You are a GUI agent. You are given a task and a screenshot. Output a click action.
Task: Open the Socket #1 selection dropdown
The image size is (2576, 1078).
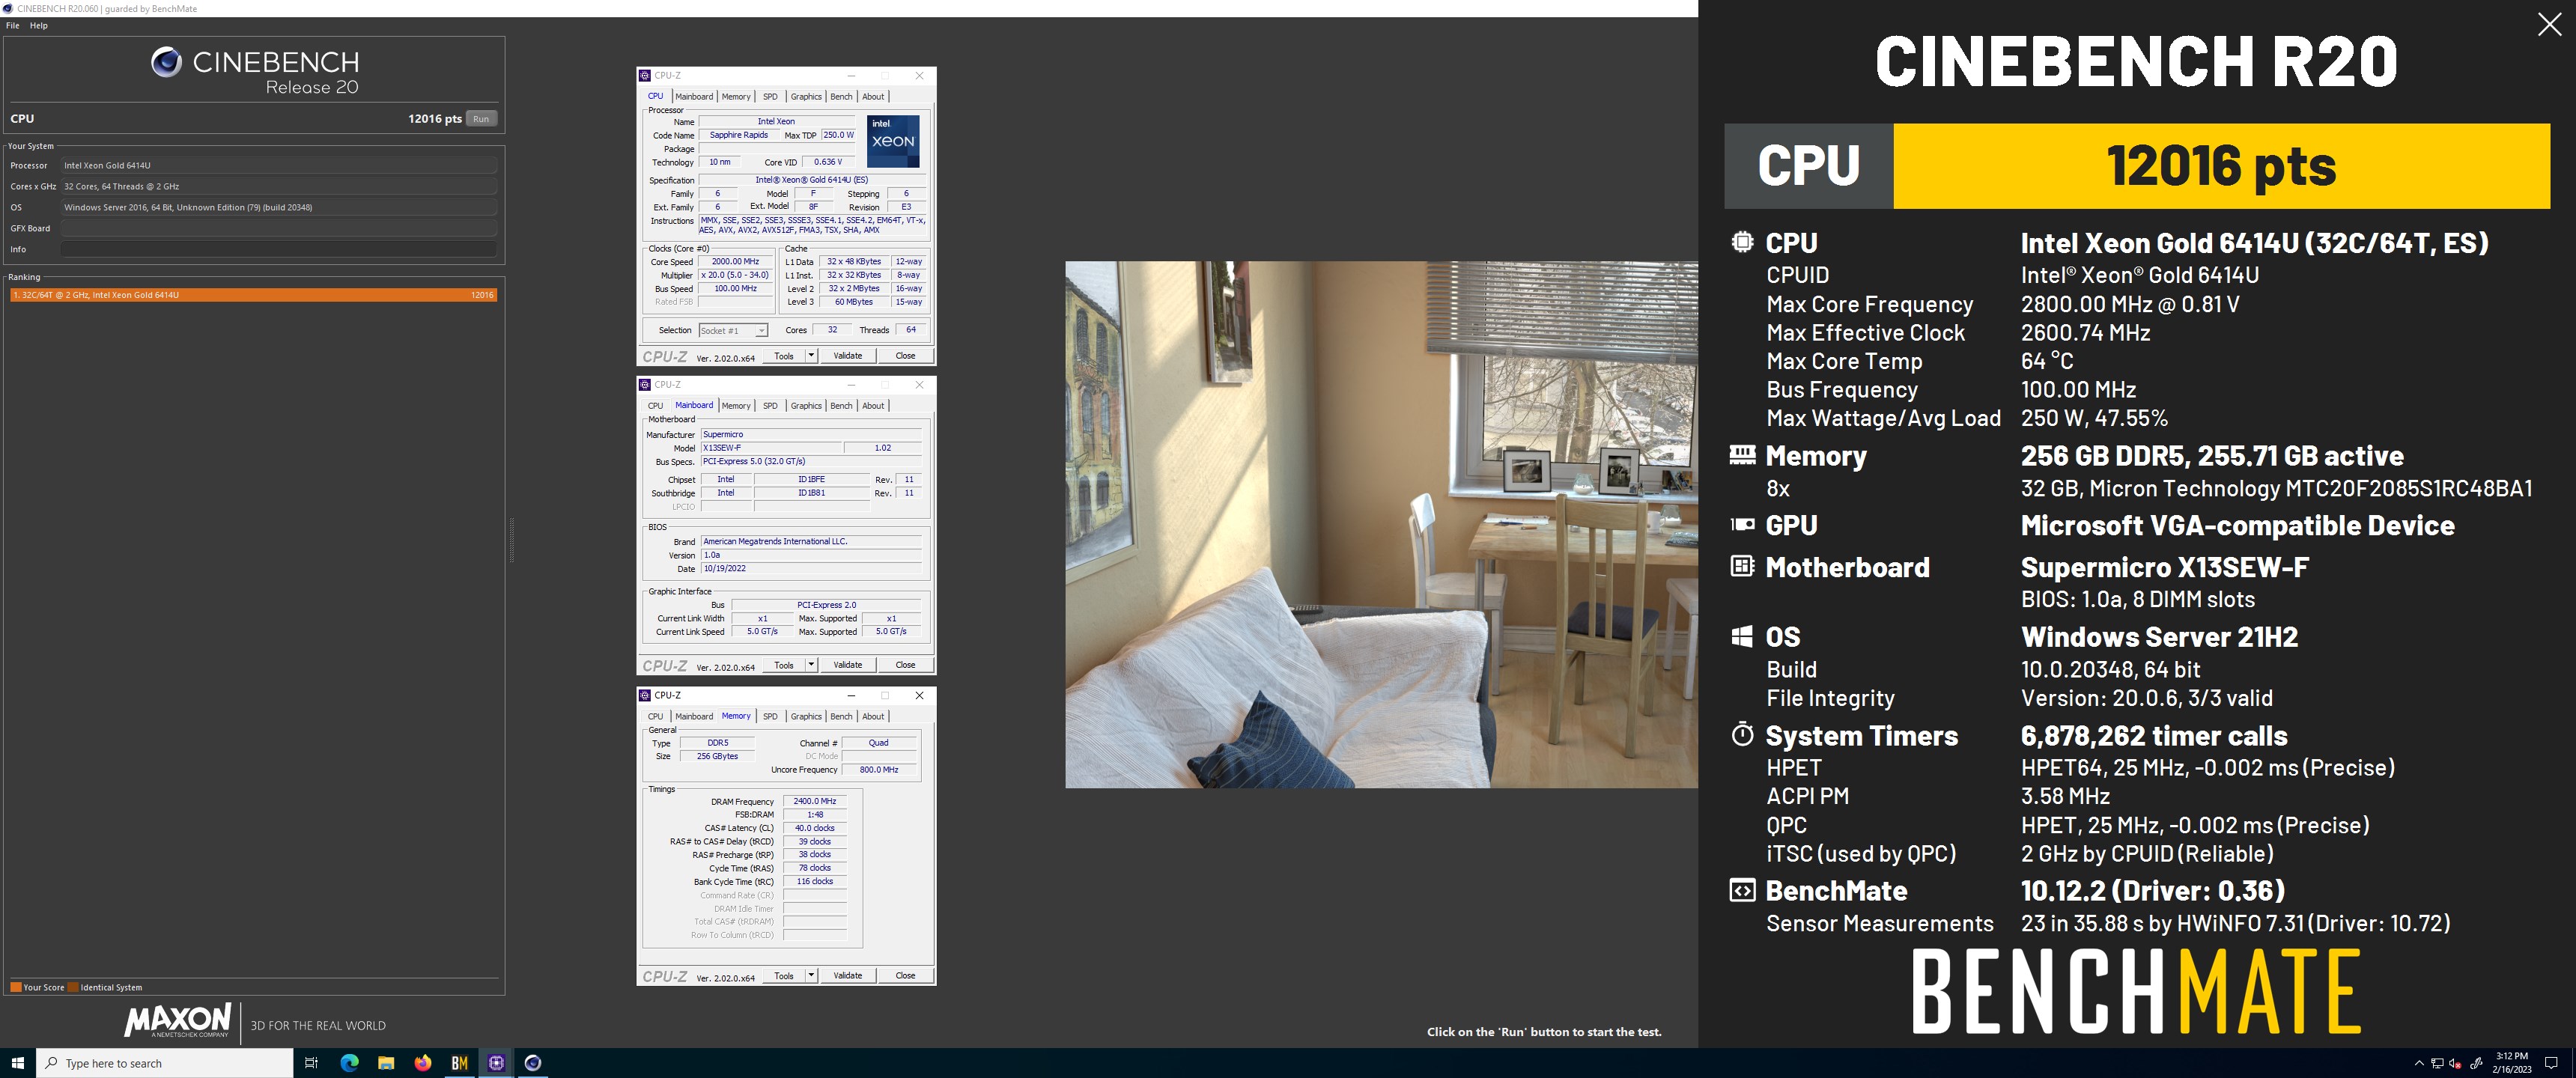point(733,330)
